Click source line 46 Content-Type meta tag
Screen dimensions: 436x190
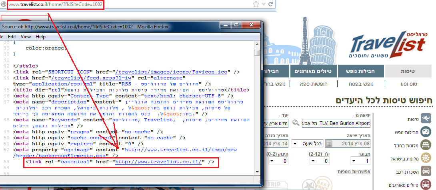click(x=123, y=96)
